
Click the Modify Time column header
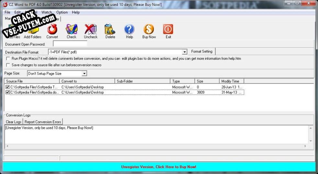coord(232,81)
